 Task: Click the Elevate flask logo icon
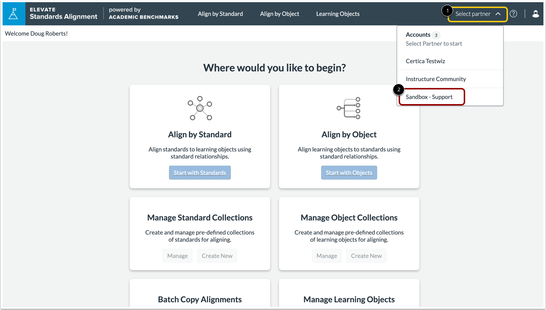pos(13,14)
